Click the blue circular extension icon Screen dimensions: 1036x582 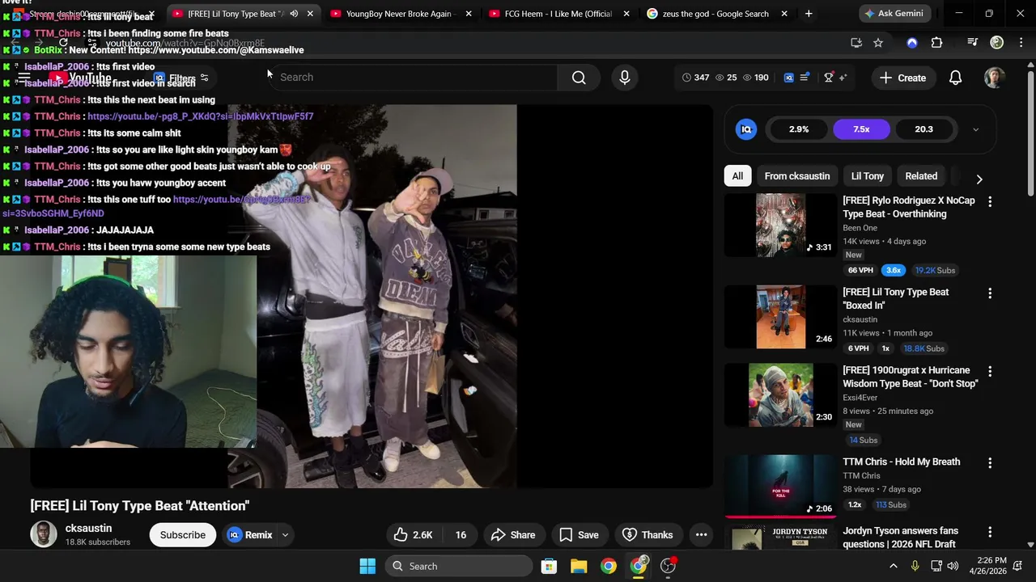(912, 43)
